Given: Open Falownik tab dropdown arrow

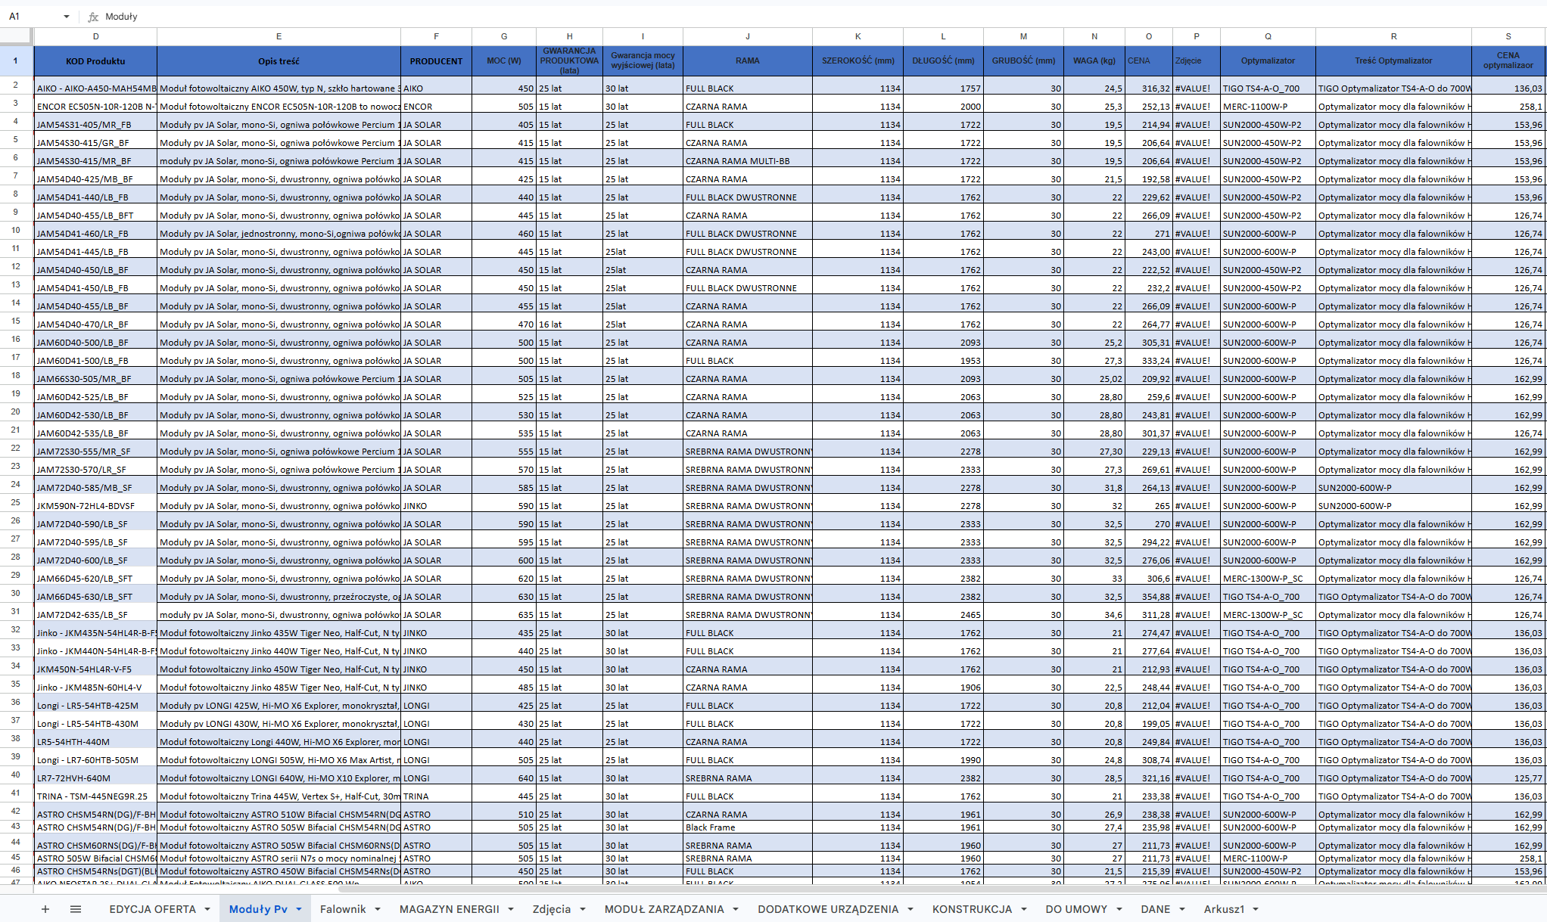Looking at the screenshot, I should tap(378, 909).
